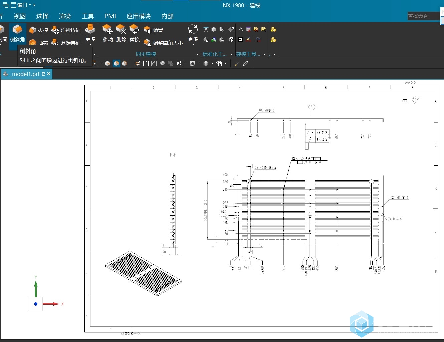444x342 pixels.
Task: Switch to the 内部 ribbon tab
Action: 167,16
